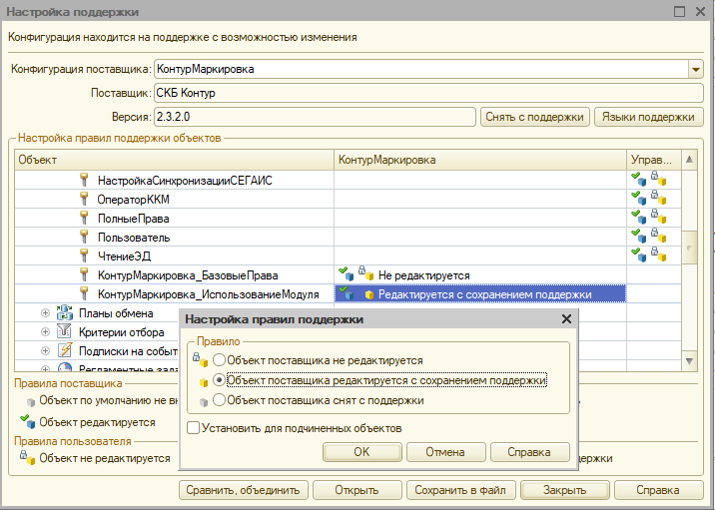Image resolution: width=715 pixels, height=510 pixels.
Task: Open Справка in rules dialog
Action: pyautogui.click(x=529, y=452)
